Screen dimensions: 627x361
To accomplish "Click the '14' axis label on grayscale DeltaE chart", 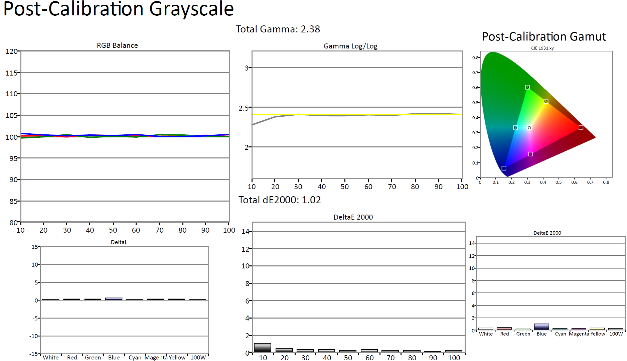I will point(245,231).
